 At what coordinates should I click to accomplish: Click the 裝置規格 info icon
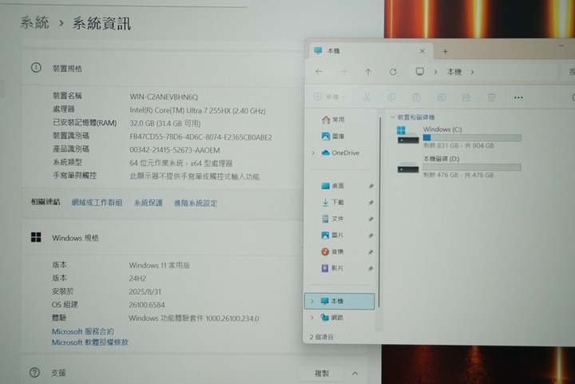(x=36, y=67)
